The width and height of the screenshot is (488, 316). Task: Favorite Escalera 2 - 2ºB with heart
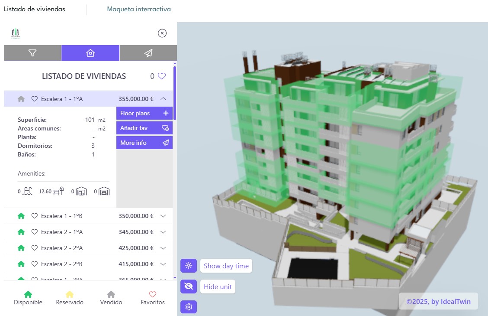click(35, 264)
